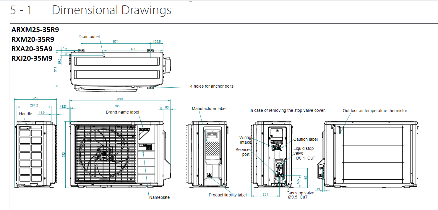
Task: Select the RXJ20-35M9 model name
Action: pyautogui.click(x=32, y=58)
